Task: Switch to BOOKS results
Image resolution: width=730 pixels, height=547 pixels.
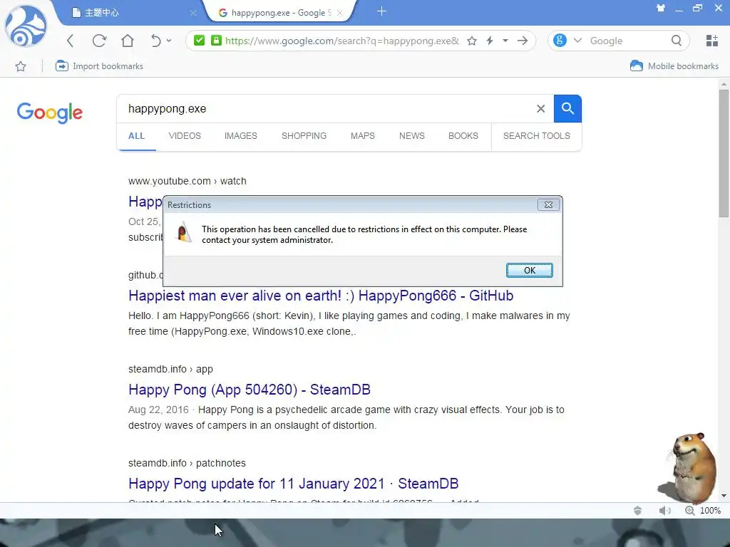Action: (463, 136)
